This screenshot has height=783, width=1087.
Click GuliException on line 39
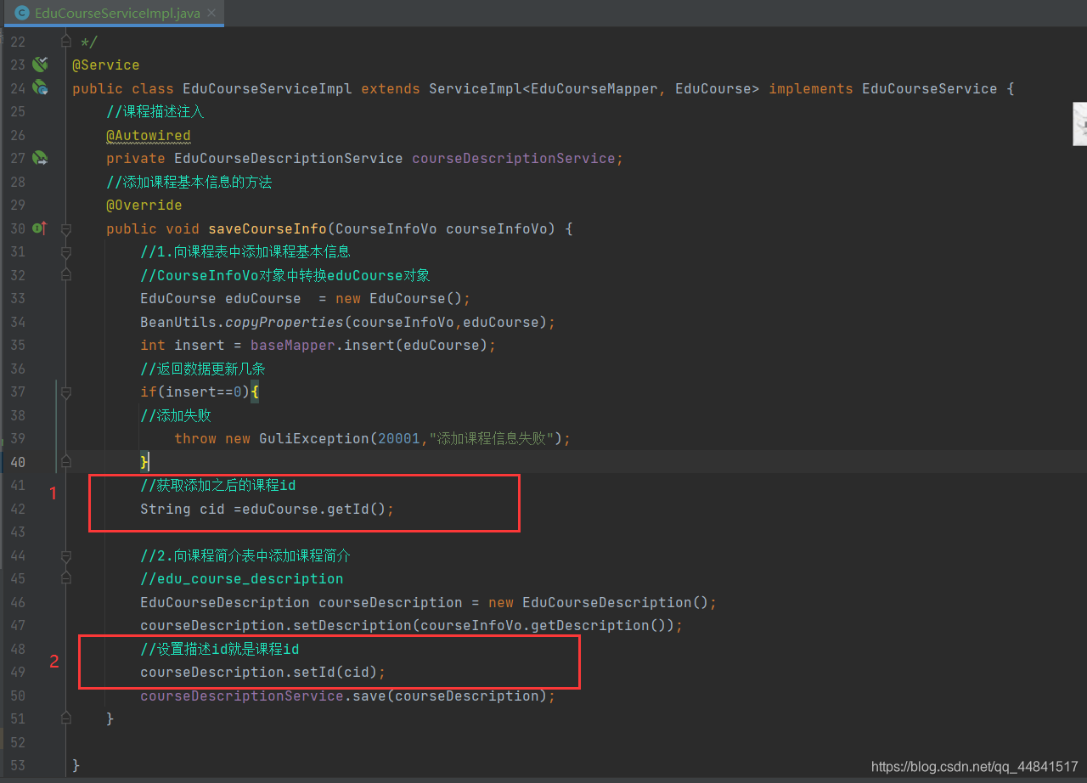pos(314,438)
